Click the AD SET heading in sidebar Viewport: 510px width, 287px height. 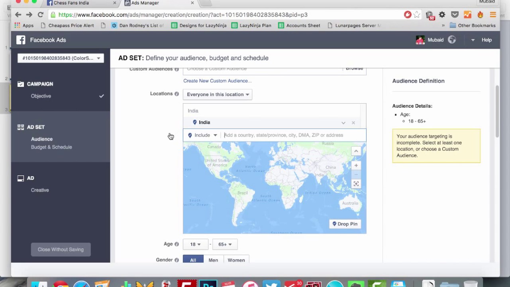[x=36, y=127]
